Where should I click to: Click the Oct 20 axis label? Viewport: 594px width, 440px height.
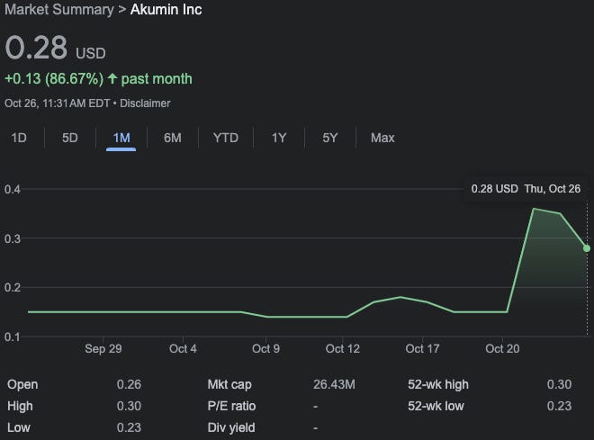(x=502, y=348)
